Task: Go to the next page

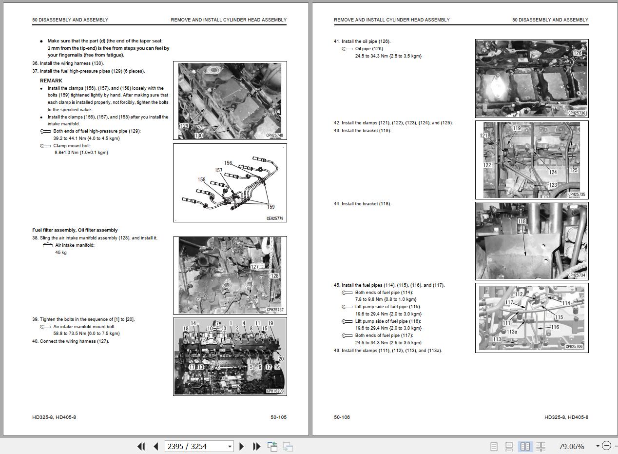Action: pos(242,446)
